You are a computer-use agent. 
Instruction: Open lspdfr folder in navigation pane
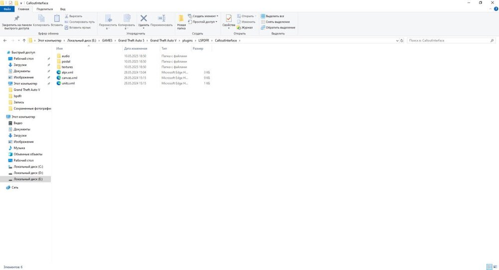click(x=17, y=96)
